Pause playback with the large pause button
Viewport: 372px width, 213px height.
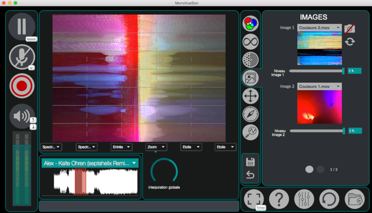(x=22, y=26)
